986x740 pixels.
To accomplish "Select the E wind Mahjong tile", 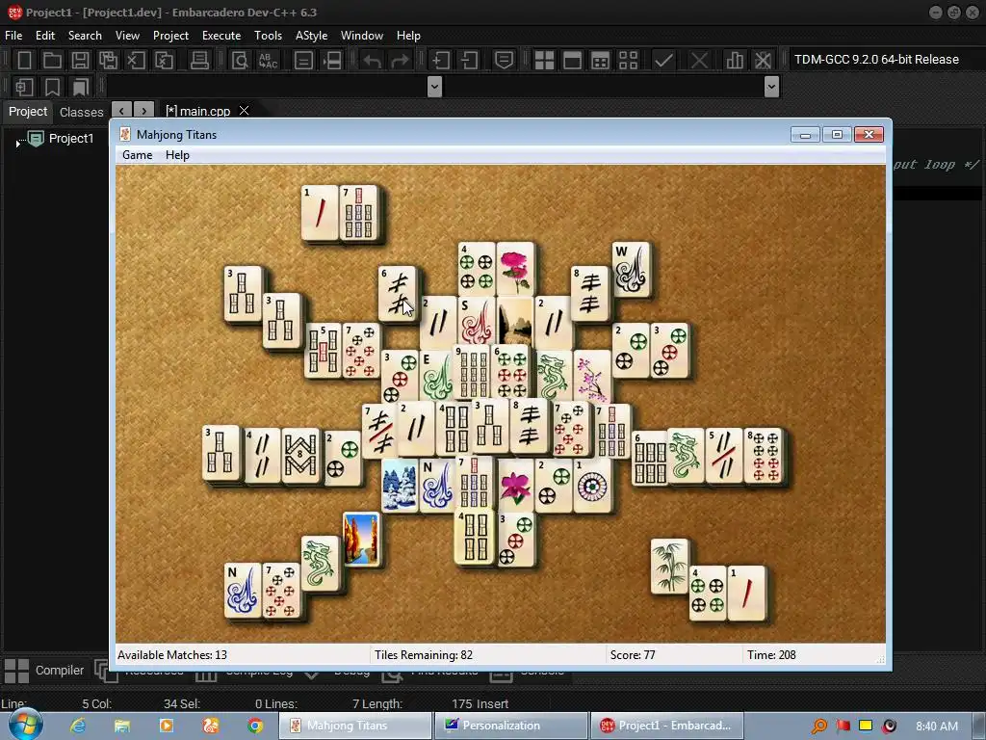I will [436, 377].
